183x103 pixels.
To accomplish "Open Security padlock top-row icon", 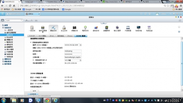I will pyautogui.click(x=64, y=29).
